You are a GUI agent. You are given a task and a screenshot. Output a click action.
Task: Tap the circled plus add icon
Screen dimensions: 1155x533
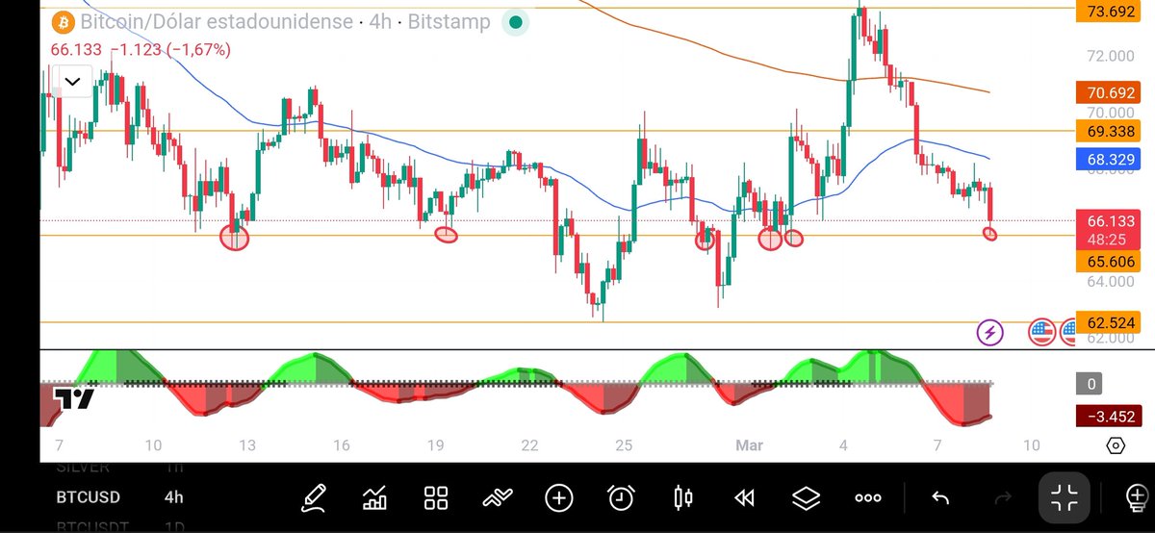pos(559,497)
